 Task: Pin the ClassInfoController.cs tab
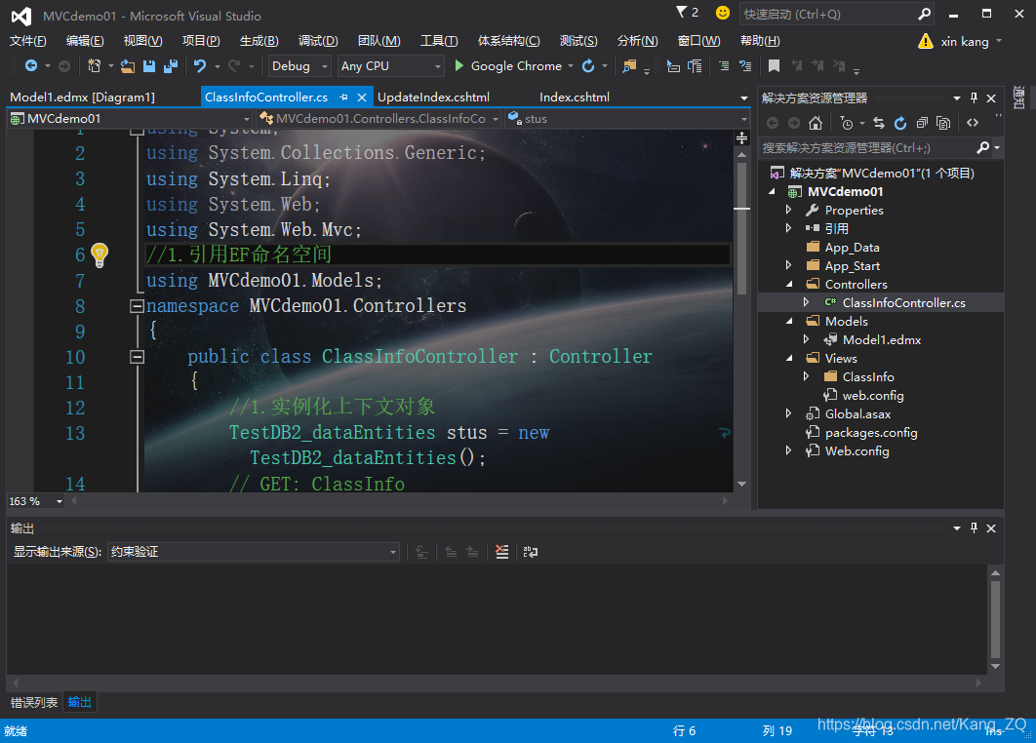point(343,98)
